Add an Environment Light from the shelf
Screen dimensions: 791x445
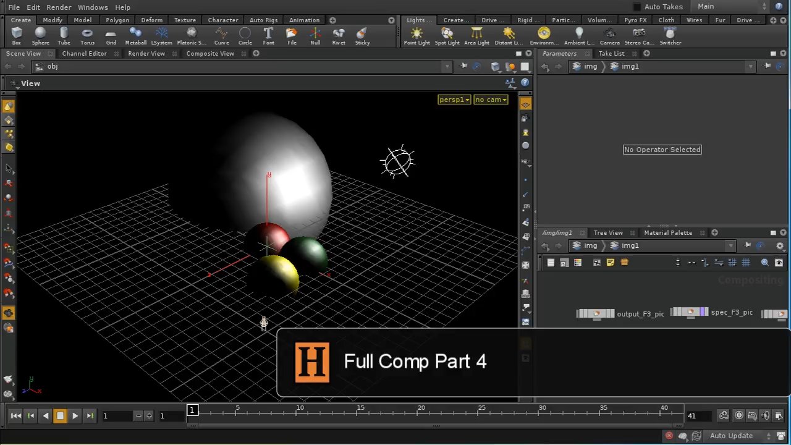coord(544,35)
